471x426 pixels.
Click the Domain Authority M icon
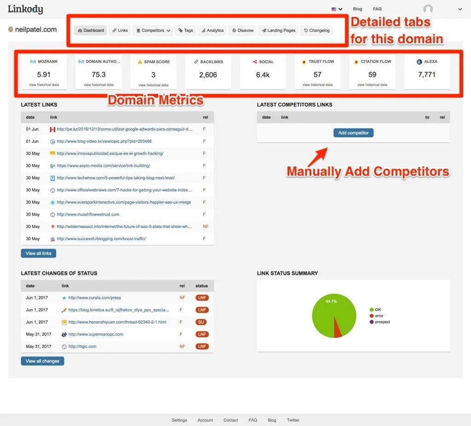click(x=81, y=62)
